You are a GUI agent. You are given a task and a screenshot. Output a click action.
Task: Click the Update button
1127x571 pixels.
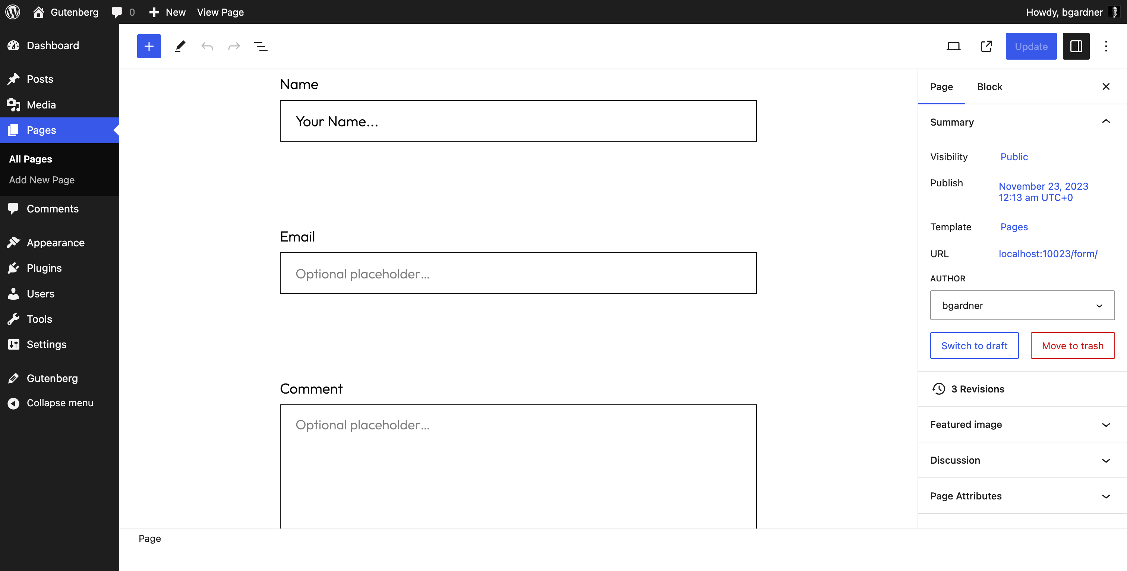[x=1031, y=46]
